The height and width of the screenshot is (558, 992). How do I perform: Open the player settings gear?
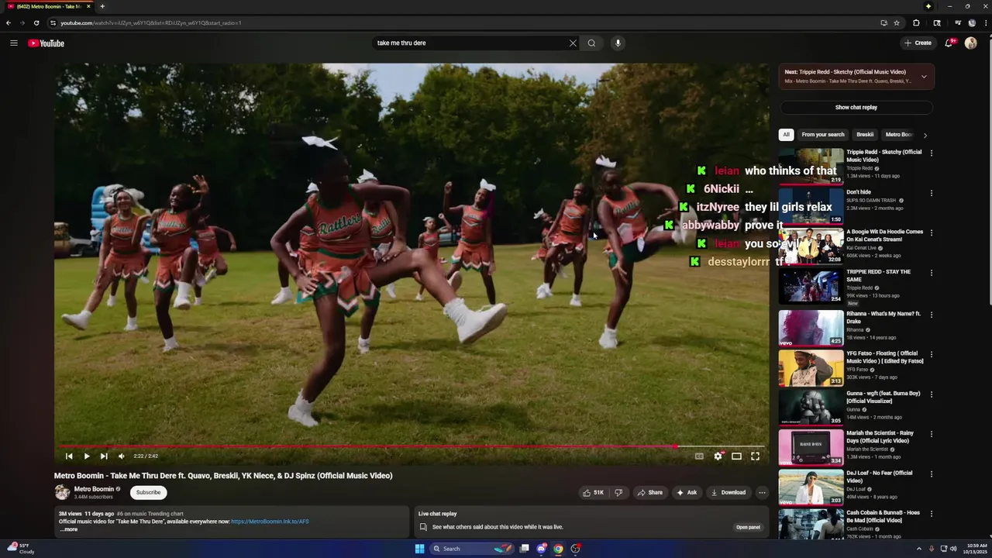coord(718,456)
